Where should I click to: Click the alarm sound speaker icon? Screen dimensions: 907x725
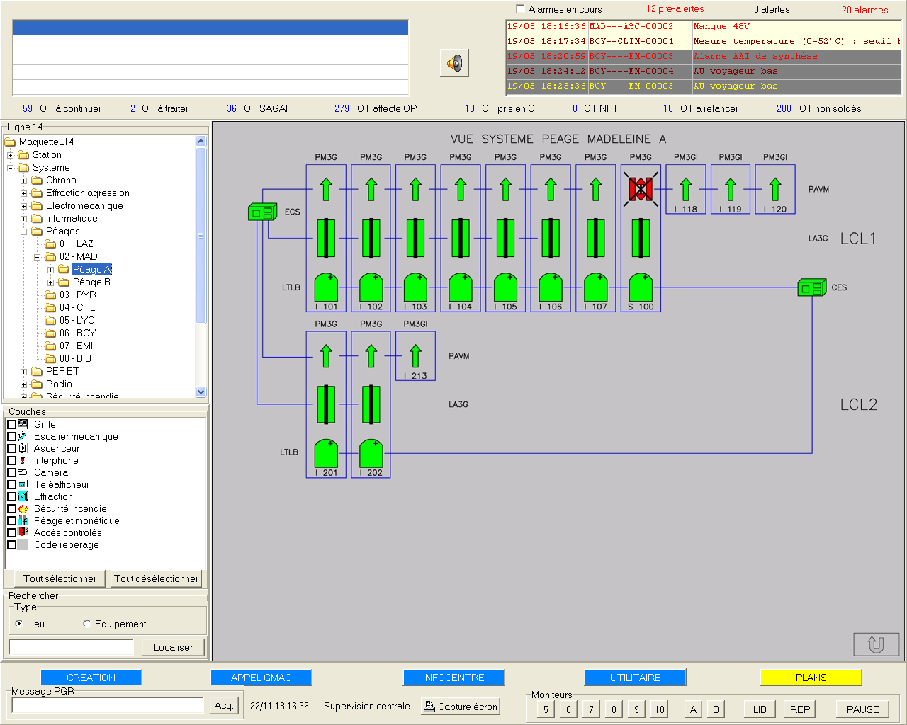(454, 63)
